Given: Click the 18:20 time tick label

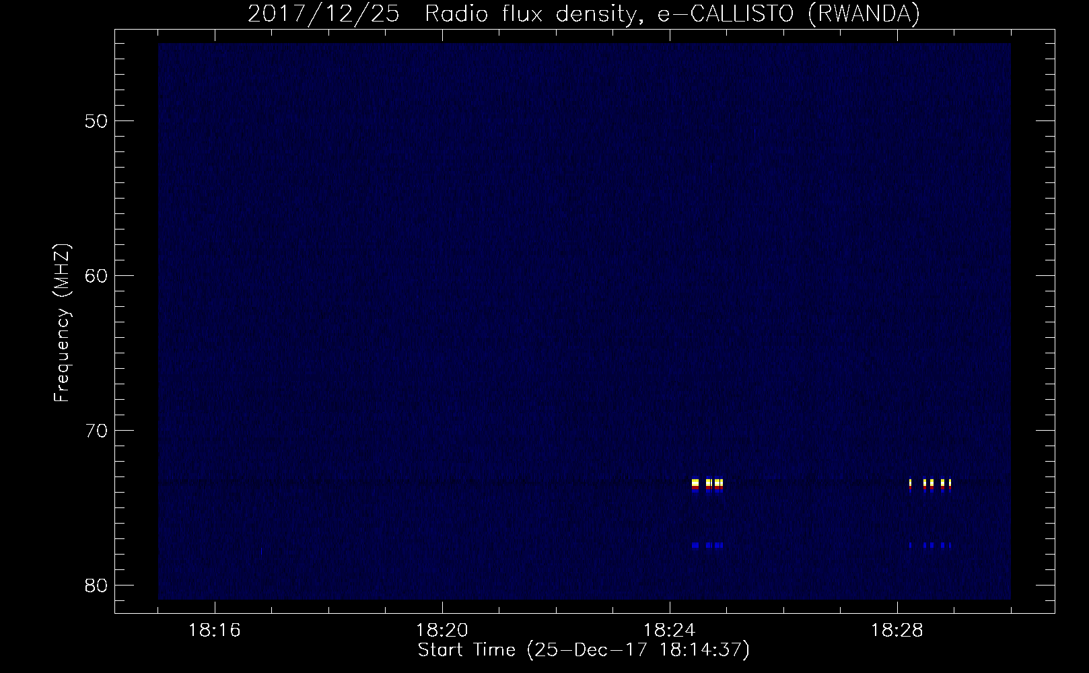Looking at the screenshot, I should [442, 631].
